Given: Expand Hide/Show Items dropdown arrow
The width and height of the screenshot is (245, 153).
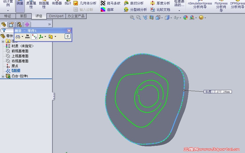Looking at the screenshot, I should 180,18.
